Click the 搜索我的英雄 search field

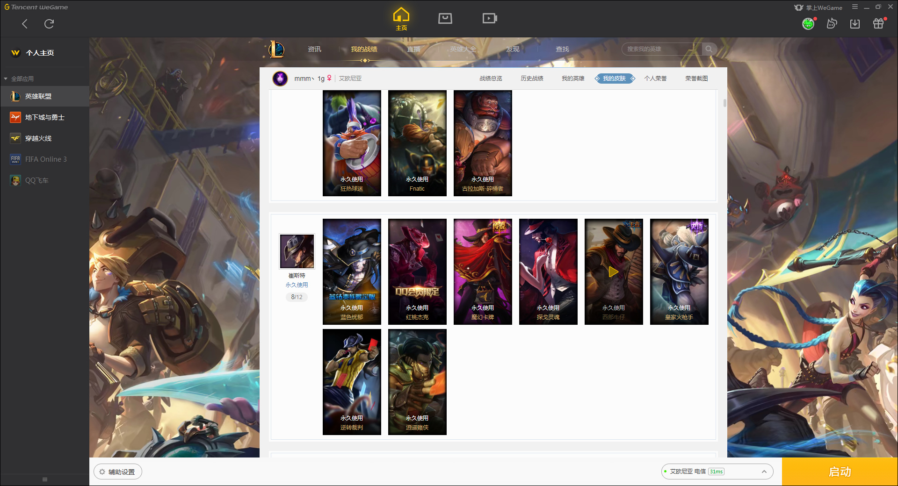pyautogui.click(x=661, y=49)
